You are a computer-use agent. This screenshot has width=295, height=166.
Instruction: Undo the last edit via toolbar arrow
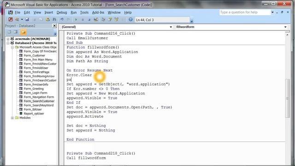coord(62,19)
